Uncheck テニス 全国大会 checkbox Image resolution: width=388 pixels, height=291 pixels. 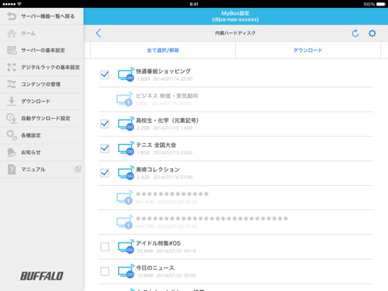(x=104, y=148)
